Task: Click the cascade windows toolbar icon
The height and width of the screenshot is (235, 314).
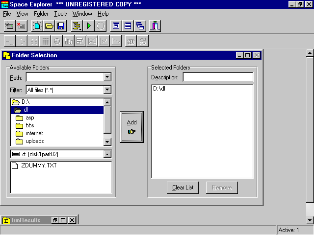Action: coord(140,25)
